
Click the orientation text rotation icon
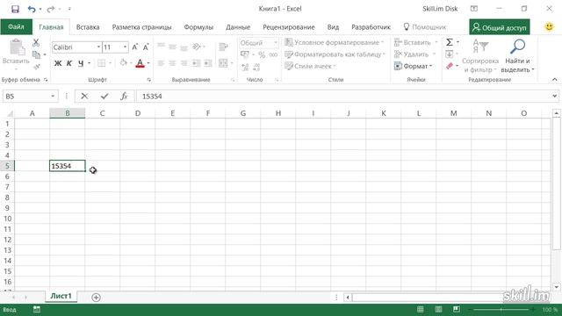(x=197, y=47)
